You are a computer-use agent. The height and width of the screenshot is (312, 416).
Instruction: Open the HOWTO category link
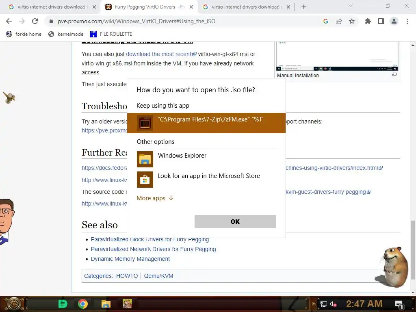pyautogui.click(x=127, y=276)
